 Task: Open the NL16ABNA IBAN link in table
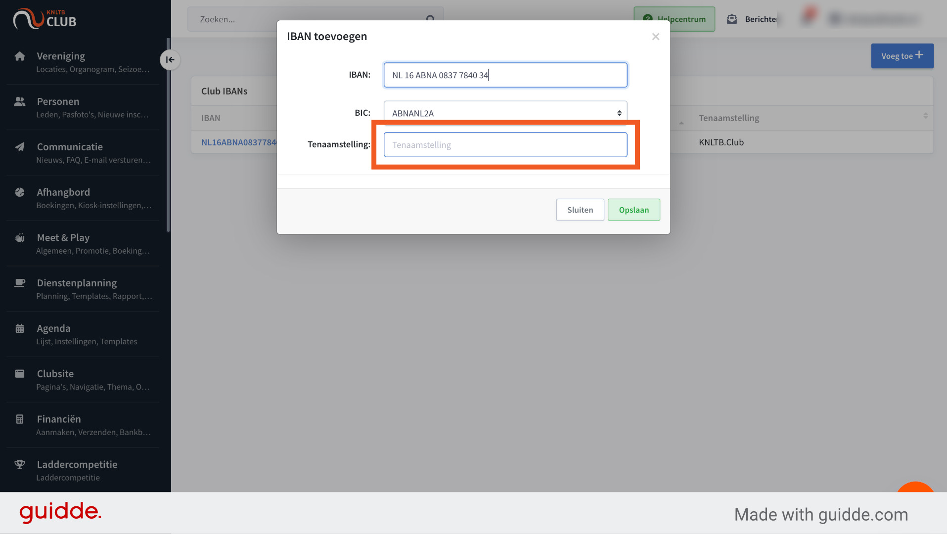(x=239, y=142)
